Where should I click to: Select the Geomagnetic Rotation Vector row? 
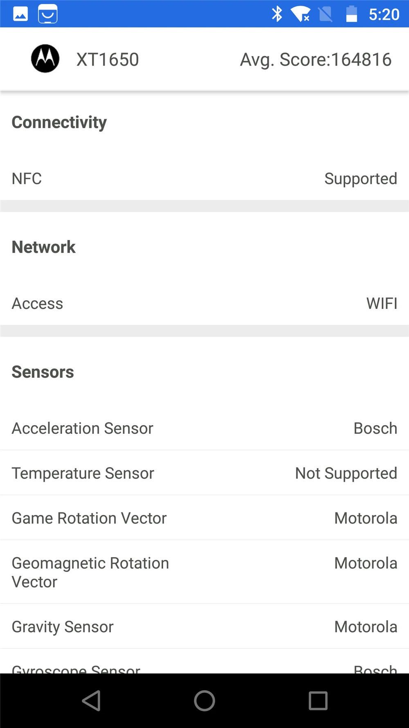point(204,572)
